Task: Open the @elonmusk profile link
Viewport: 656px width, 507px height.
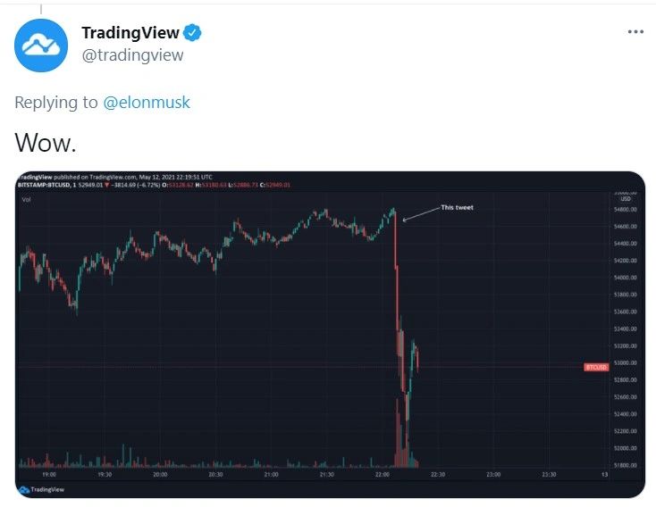Action: 147,103
